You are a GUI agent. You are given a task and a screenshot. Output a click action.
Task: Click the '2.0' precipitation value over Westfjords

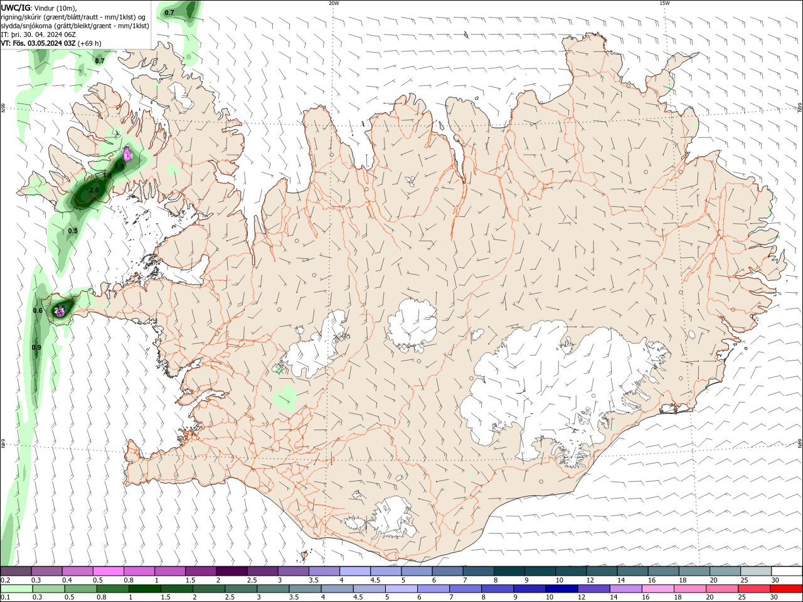(94, 190)
